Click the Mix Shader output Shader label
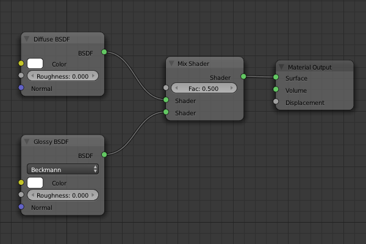 [x=220, y=77]
